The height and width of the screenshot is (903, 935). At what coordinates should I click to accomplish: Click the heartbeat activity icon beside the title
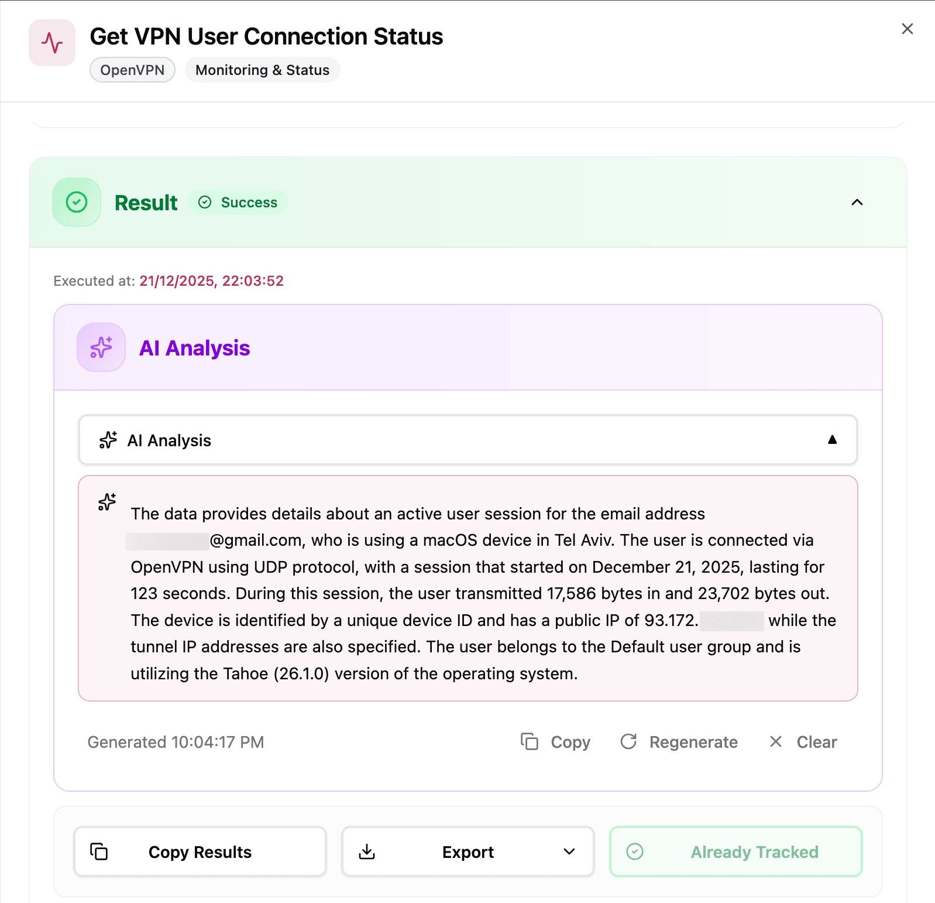point(51,42)
